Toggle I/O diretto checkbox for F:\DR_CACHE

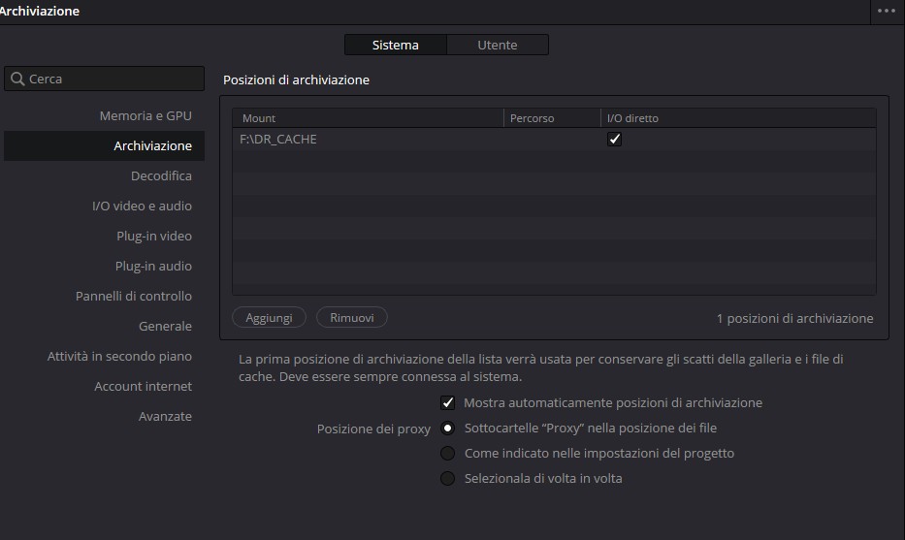(614, 139)
